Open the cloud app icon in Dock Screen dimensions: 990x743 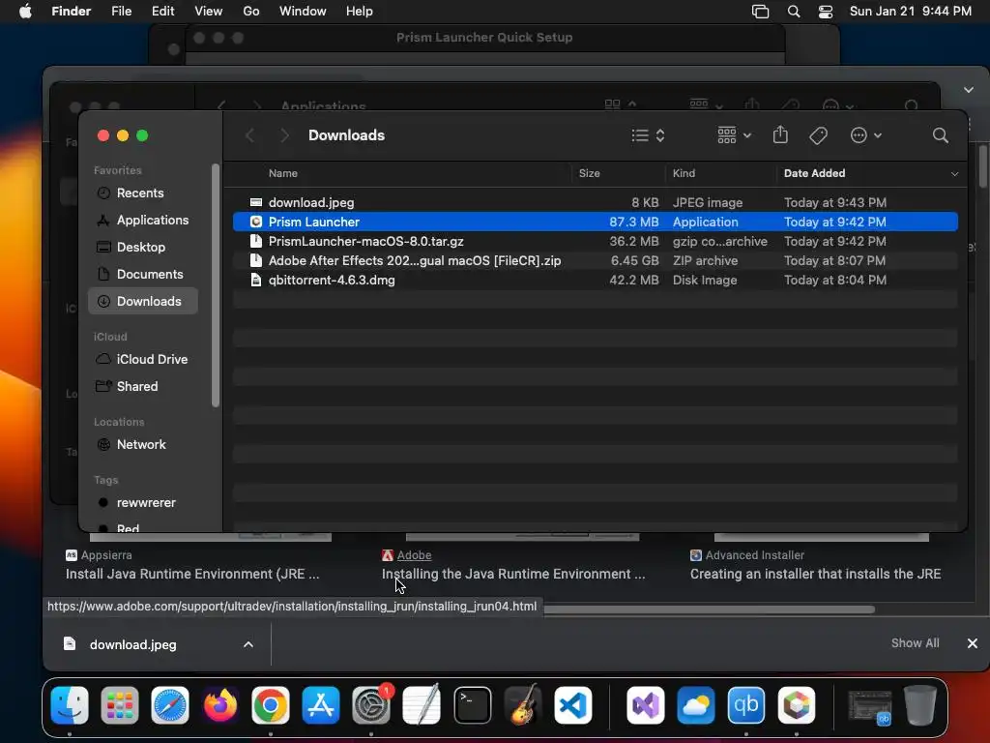coord(696,705)
